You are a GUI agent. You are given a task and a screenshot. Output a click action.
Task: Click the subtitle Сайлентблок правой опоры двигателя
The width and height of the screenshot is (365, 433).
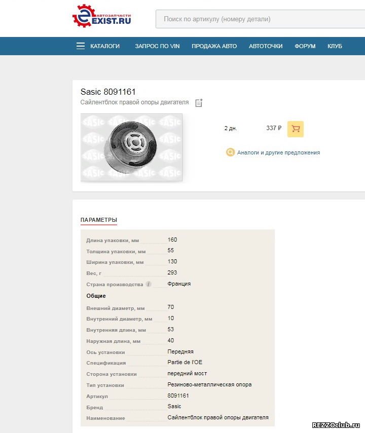click(134, 102)
